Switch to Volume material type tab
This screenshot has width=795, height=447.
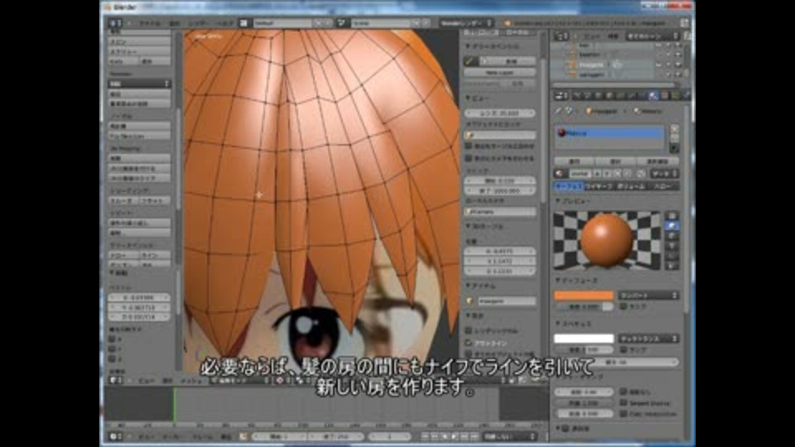click(630, 186)
